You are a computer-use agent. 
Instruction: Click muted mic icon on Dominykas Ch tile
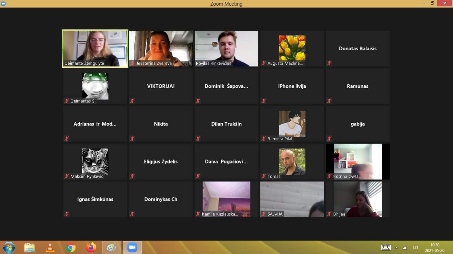[132, 214]
